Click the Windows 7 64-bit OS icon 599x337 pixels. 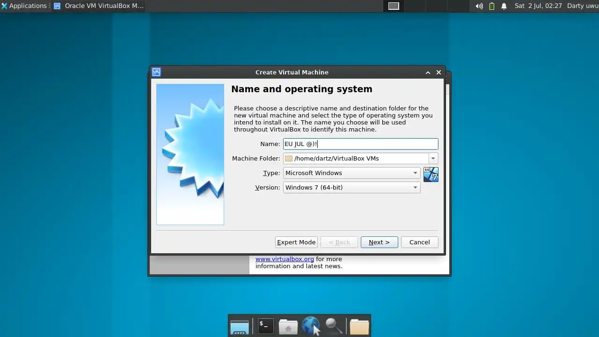[431, 174]
